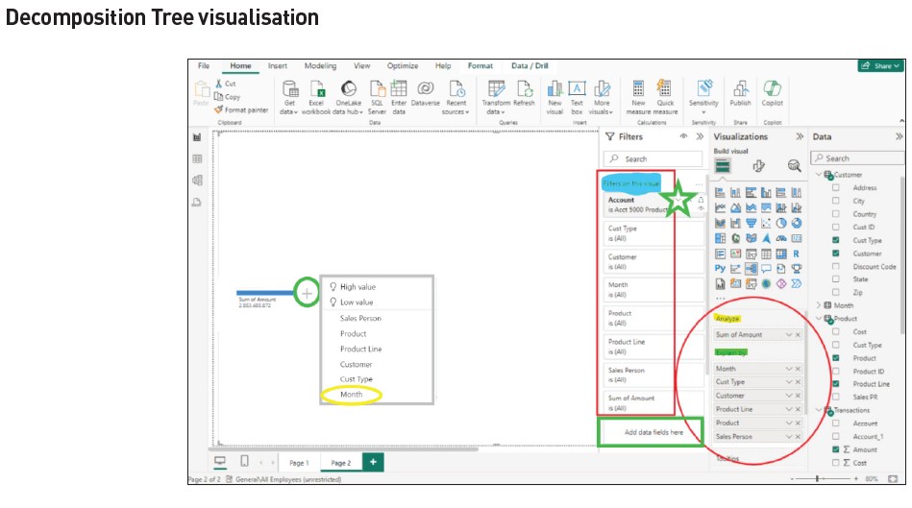This screenshot has height=508, width=912.
Task: Uncheck the Cust Type field under Customer
Action: pyautogui.click(x=835, y=240)
